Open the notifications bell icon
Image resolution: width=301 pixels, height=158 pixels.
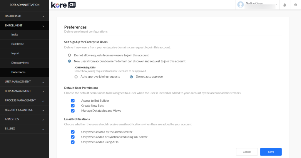click(x=285, y=5)
